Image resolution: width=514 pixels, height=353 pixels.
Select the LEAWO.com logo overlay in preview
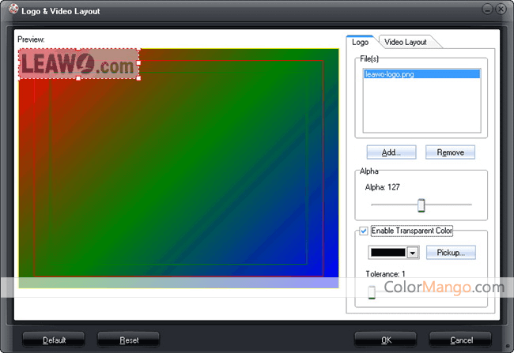(78, 65)
